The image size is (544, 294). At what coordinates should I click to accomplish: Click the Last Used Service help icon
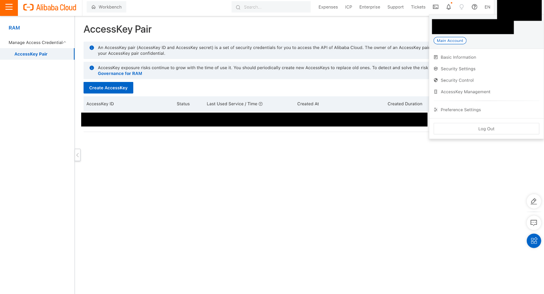(261, 104)
